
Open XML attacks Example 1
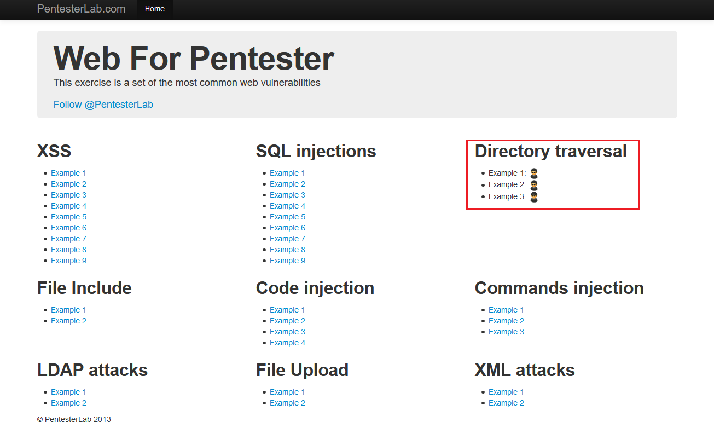pyautogui.click(x=506, y=392)
